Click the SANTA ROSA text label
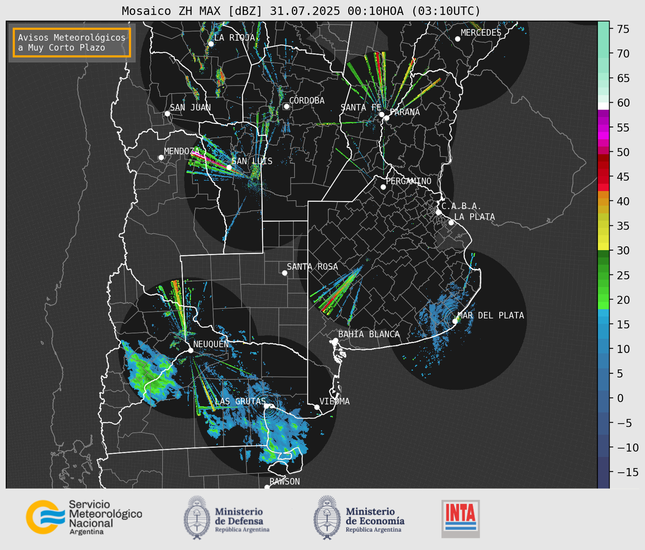This screenshot has width=645, height=550. tap(313, 267)
